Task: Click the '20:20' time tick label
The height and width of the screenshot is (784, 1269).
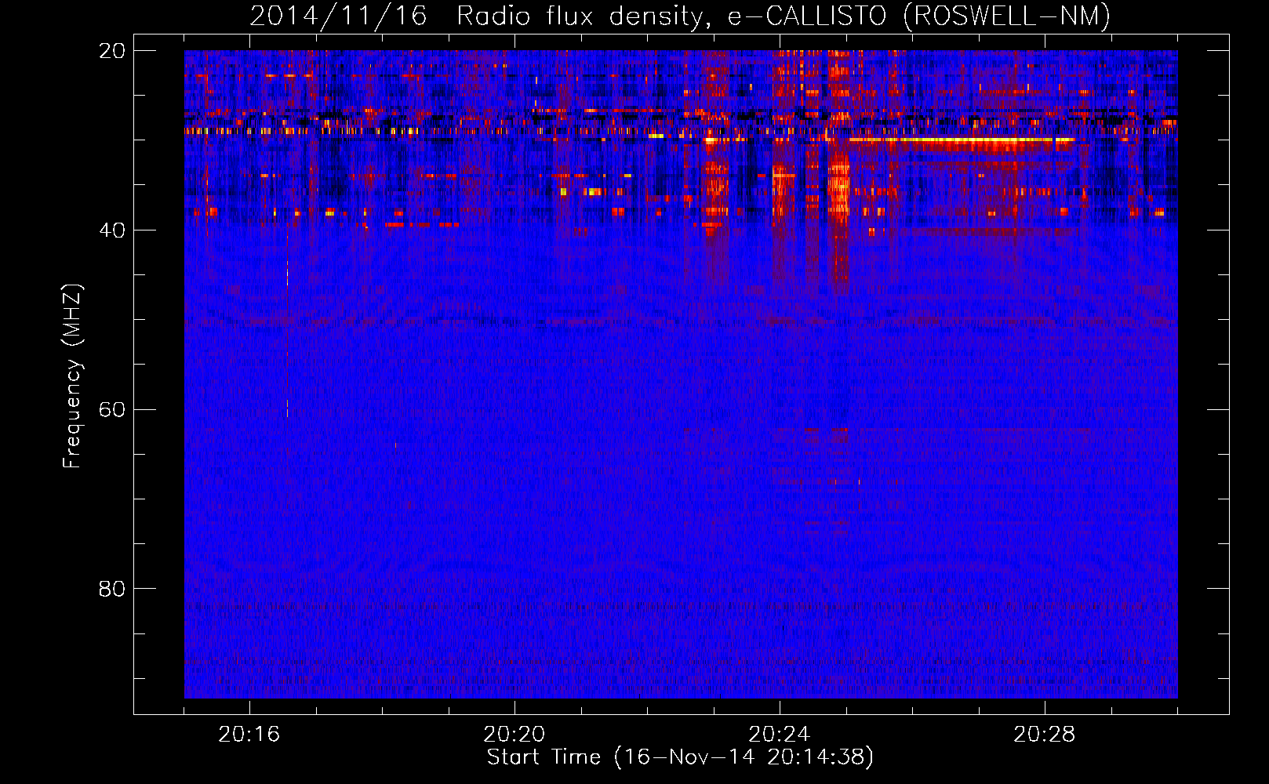Action: click(x=515, y=735)
